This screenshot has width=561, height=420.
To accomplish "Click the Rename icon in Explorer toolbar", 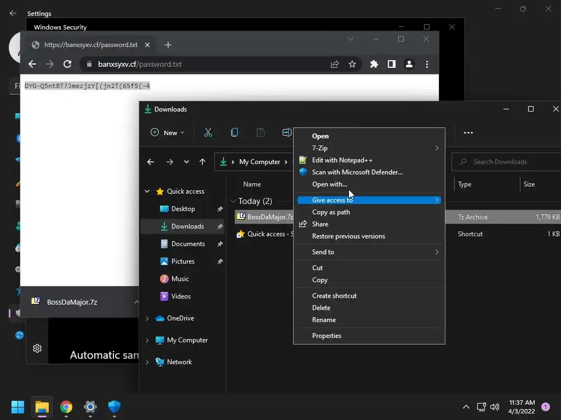I will (x=287, y=132).
